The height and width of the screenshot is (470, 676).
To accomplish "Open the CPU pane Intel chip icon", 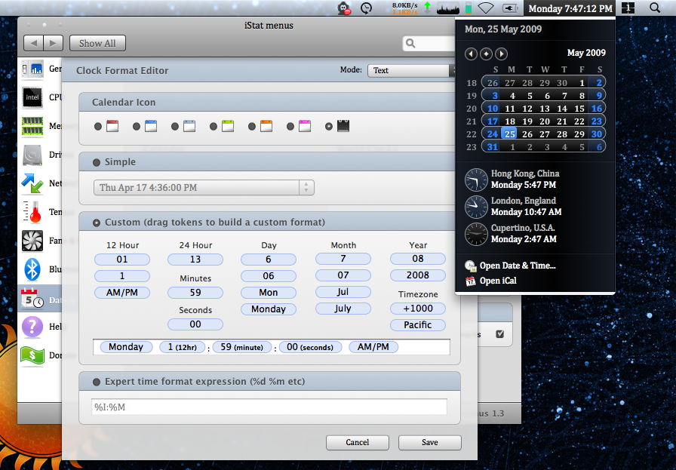I will (32, 97).
